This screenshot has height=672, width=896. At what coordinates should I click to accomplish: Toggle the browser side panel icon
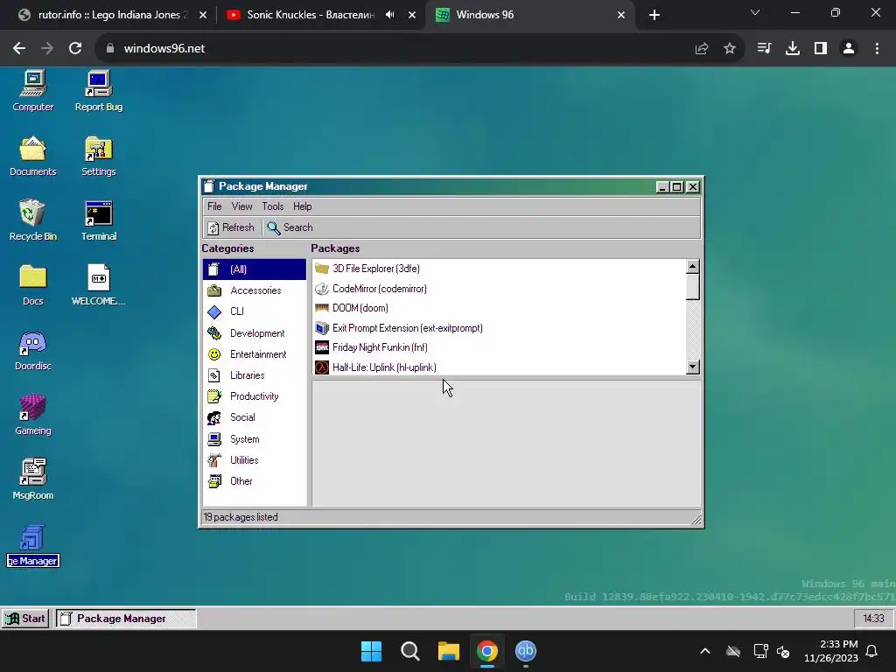(821, 49)
